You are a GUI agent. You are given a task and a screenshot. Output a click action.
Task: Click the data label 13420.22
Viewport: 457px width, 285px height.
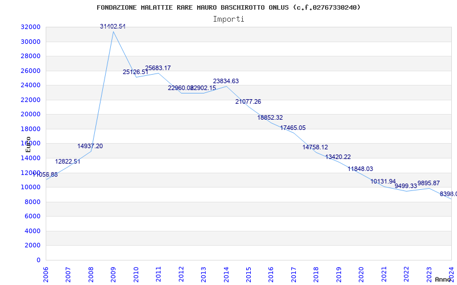[x=338, y=157]
